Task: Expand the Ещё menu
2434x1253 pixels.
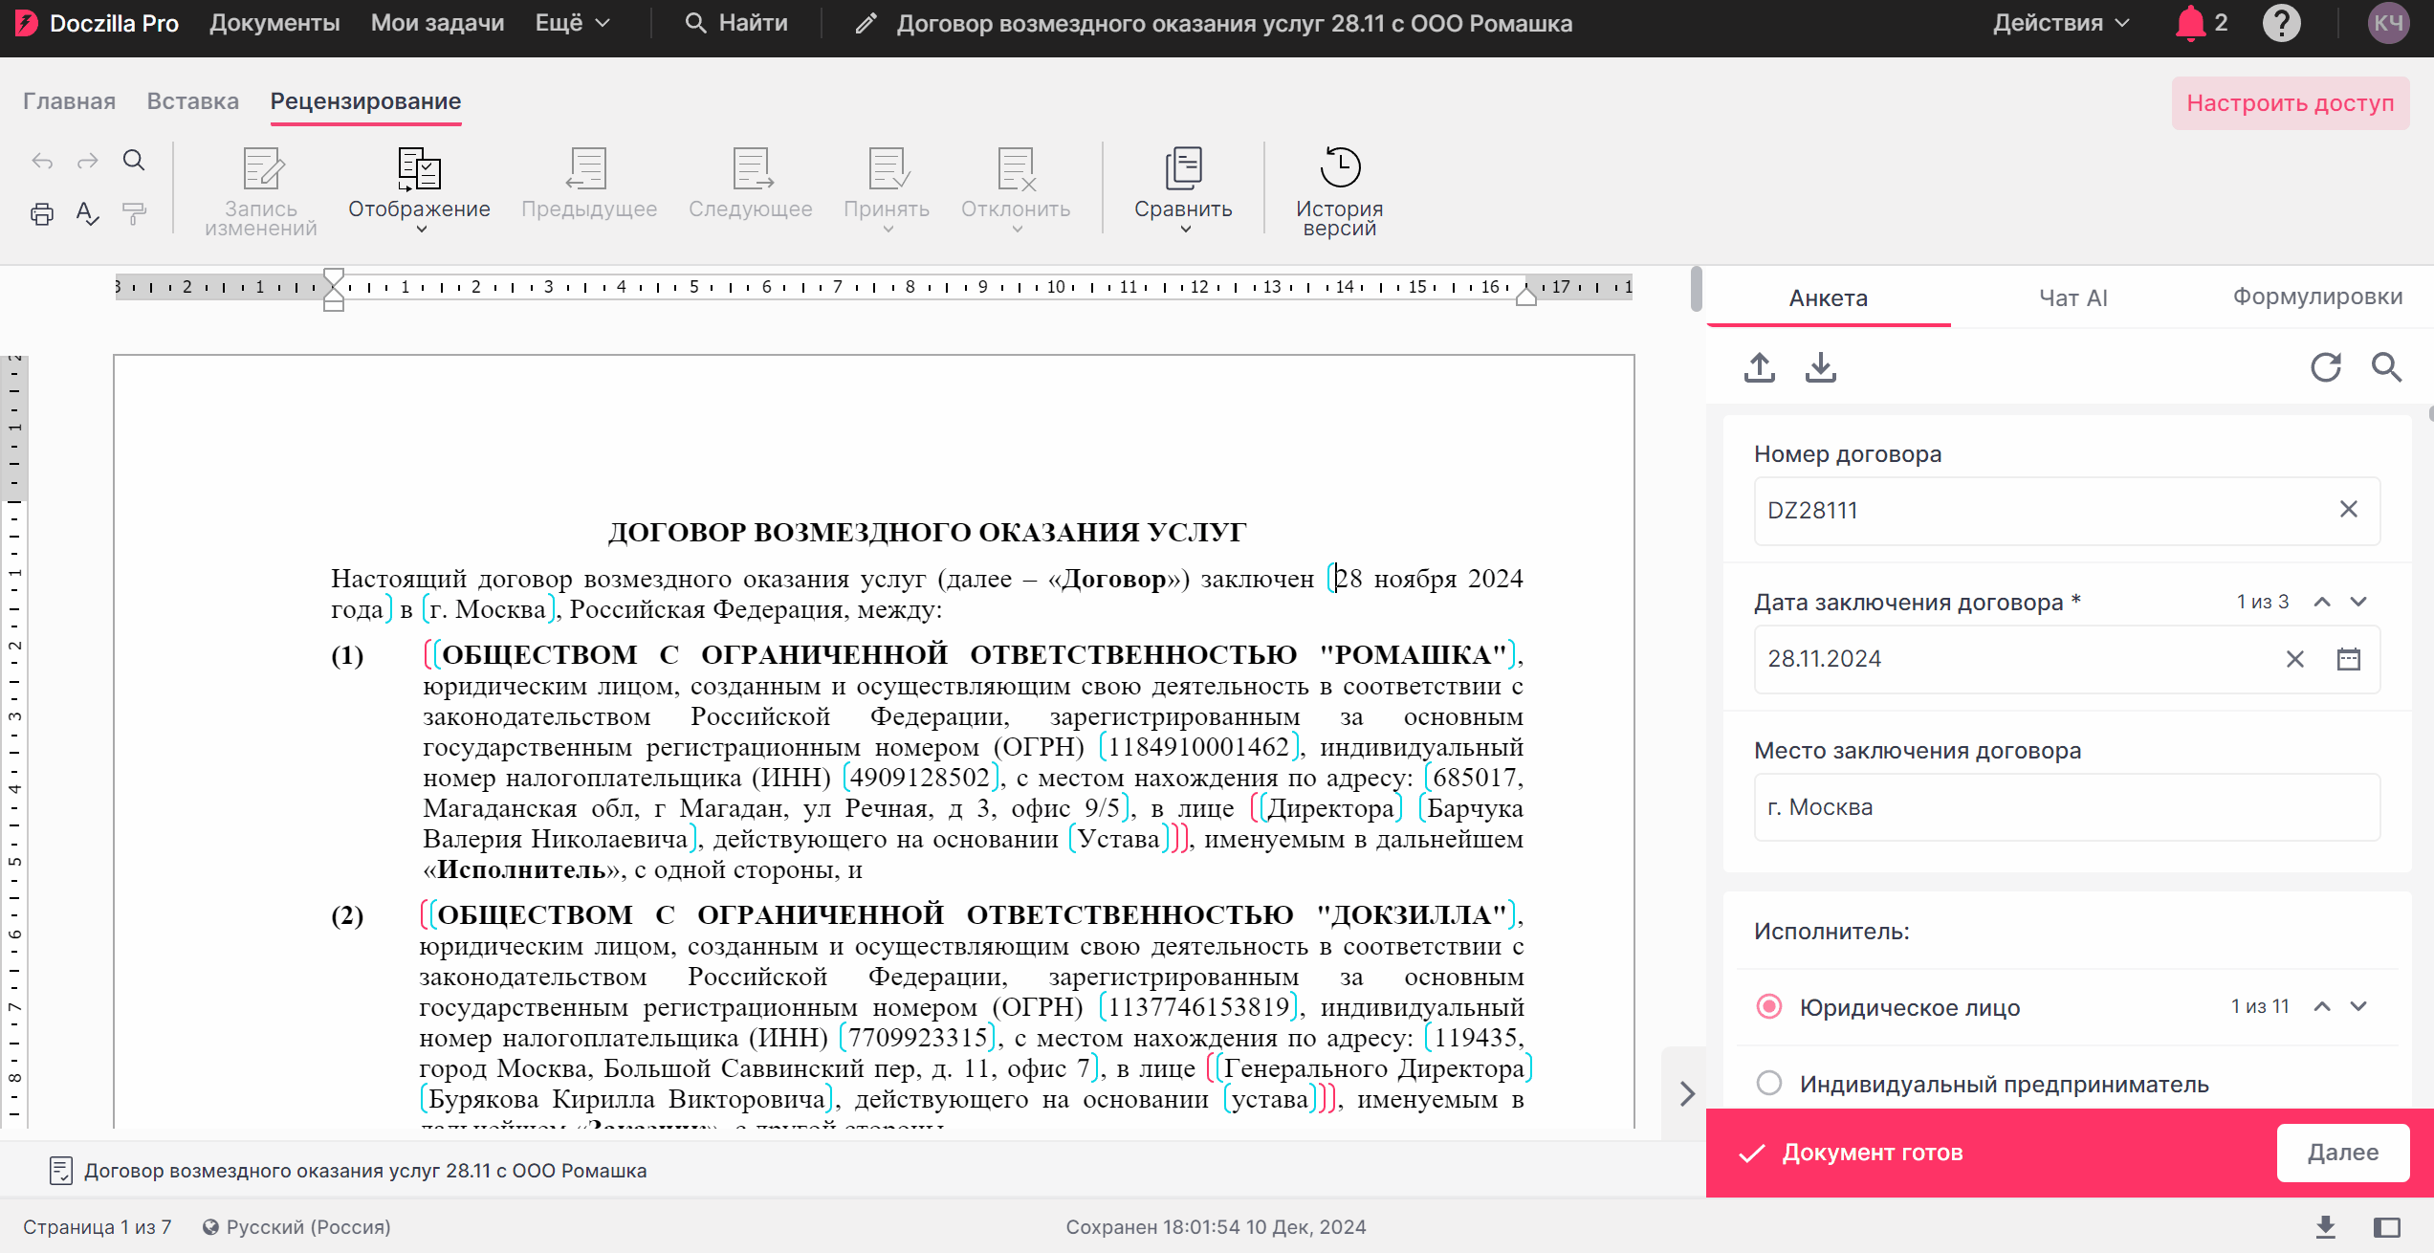Action: (572, 23)
